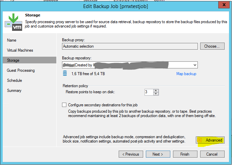Decrease restore points with down arrow
The height and width of the screenshot is (165, 232).
tap(156, 94)
